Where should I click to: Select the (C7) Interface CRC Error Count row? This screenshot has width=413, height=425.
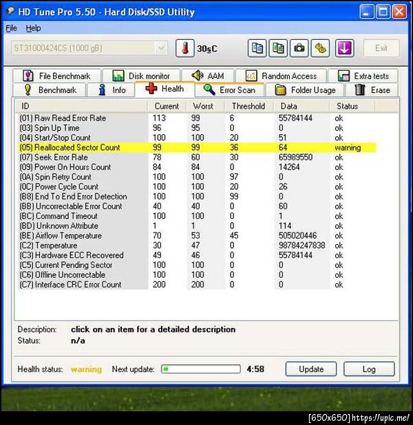tap(197, 285)
